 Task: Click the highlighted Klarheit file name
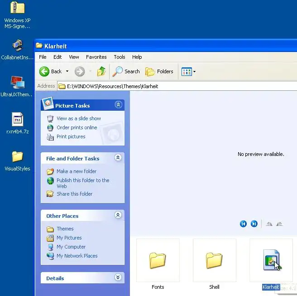pyautogui.click(x=271, y=287)
